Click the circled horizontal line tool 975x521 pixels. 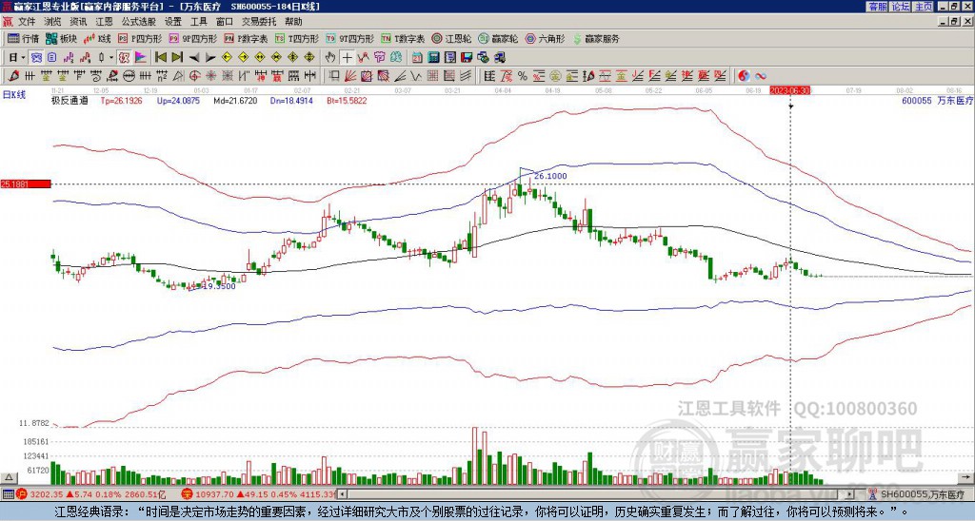pos(129,76)
